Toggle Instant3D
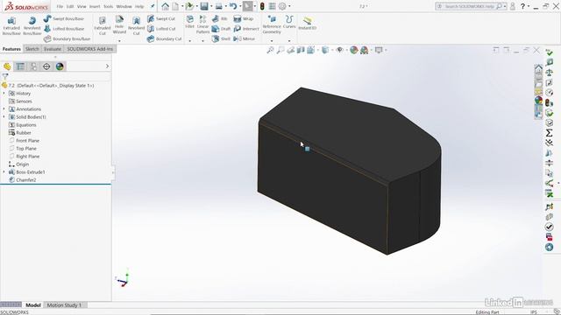 pos(308,24)
